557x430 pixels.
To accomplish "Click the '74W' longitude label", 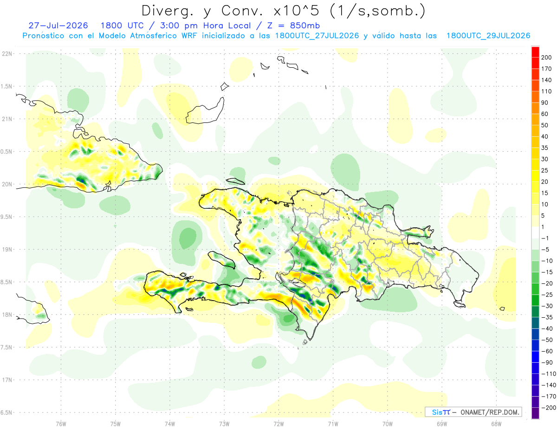I will coord(170,424).
